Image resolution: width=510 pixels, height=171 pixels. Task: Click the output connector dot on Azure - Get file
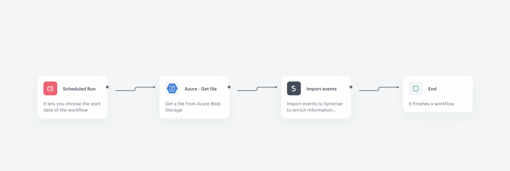click(229, 87)
